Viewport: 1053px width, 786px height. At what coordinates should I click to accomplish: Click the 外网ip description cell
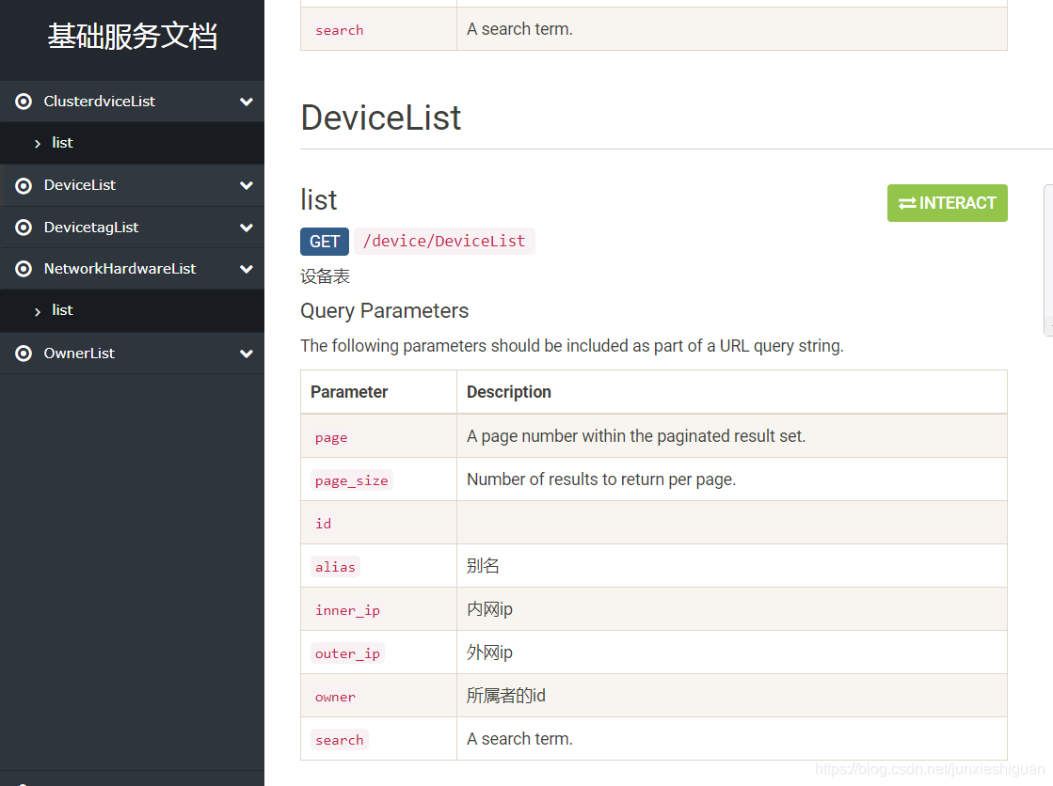[732, 652]
